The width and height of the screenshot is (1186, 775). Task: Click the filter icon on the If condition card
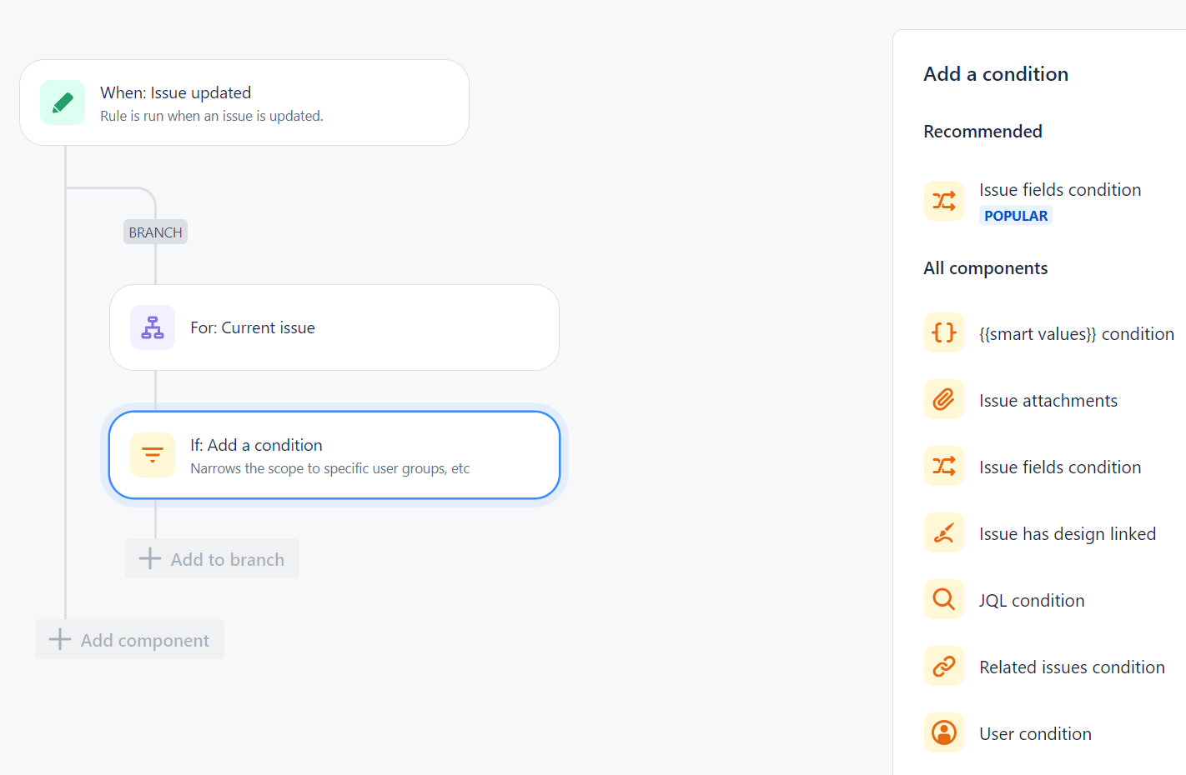[153, 455]
